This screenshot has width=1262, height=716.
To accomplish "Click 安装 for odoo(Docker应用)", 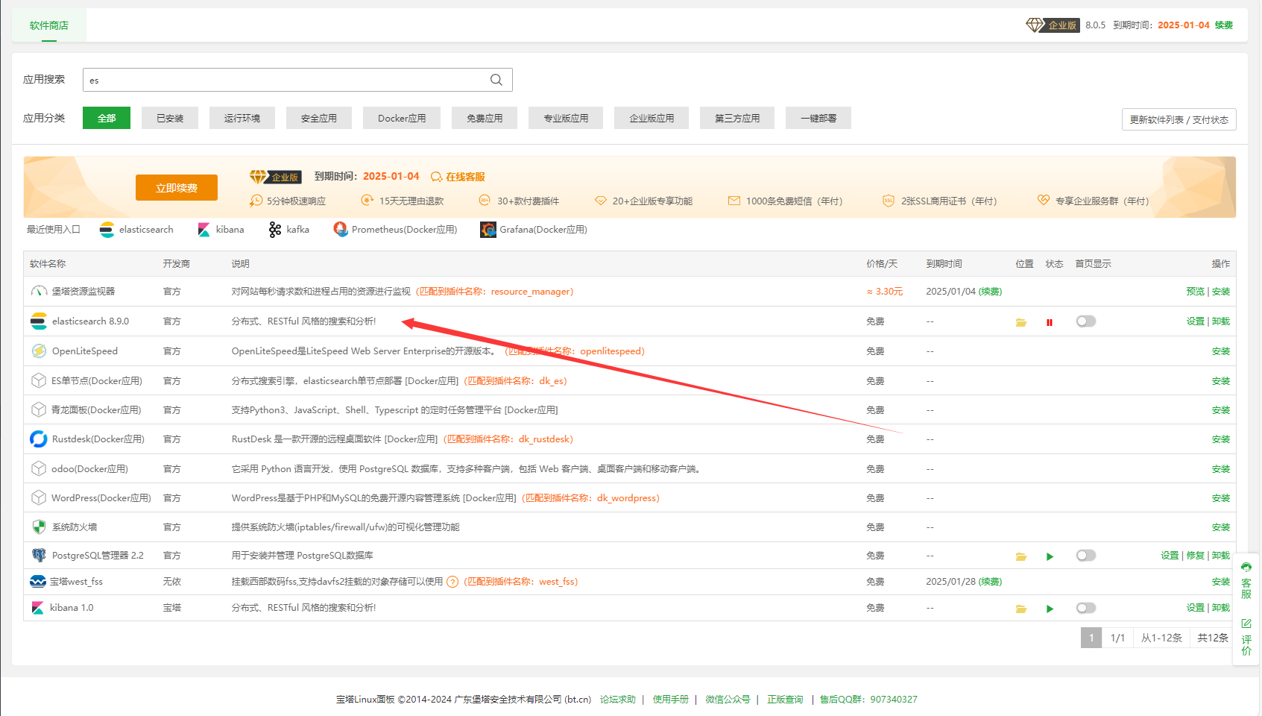I will [x=1221, y=469].
